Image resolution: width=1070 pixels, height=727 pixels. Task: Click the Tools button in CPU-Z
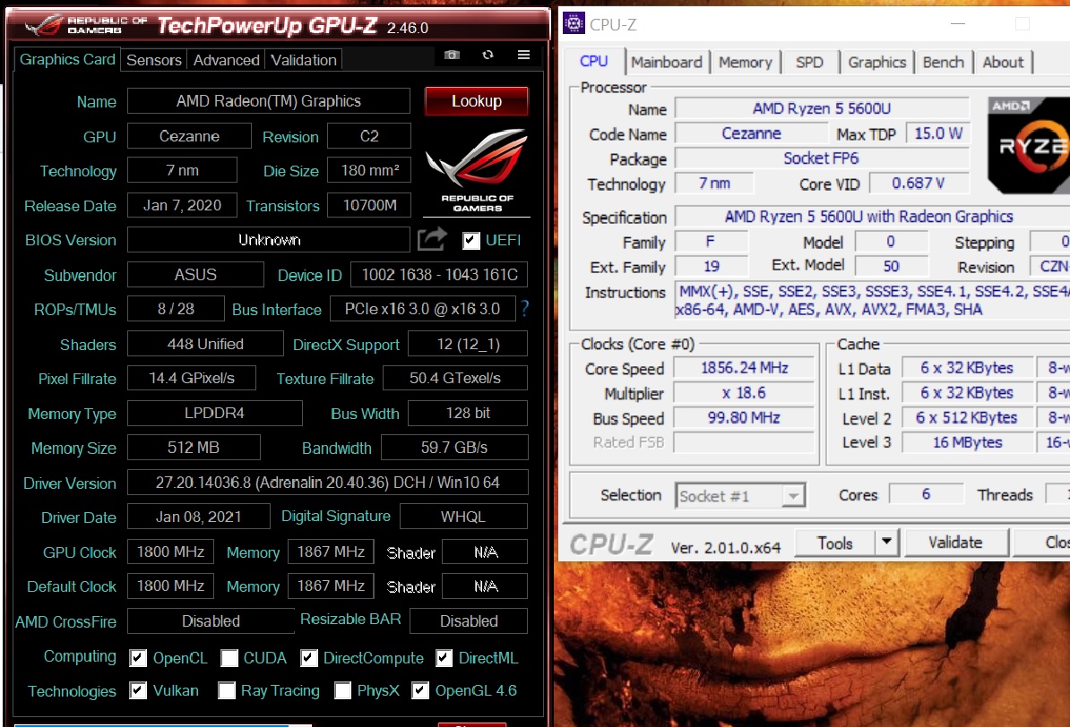coord(835,543)
